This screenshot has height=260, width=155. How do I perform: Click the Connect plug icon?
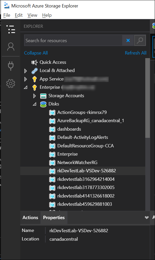11,66
